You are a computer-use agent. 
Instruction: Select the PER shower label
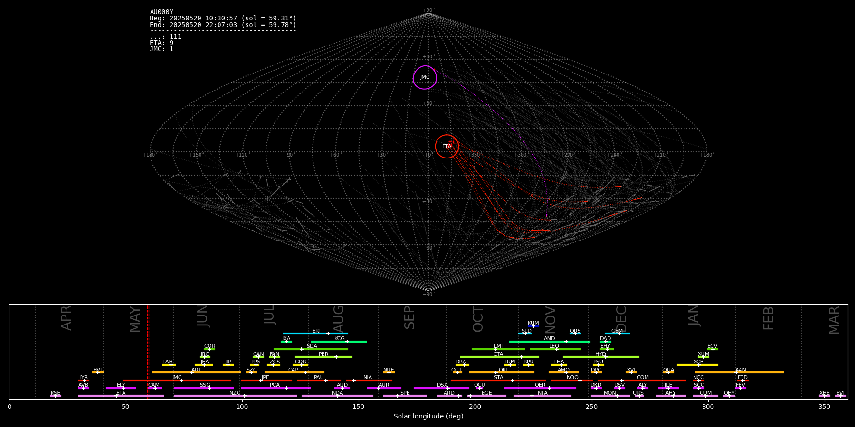tap(323, 354)
